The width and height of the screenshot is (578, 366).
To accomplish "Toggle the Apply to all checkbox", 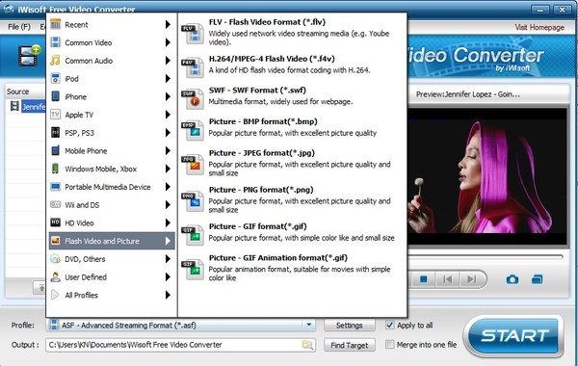I will tap(389, 325).
